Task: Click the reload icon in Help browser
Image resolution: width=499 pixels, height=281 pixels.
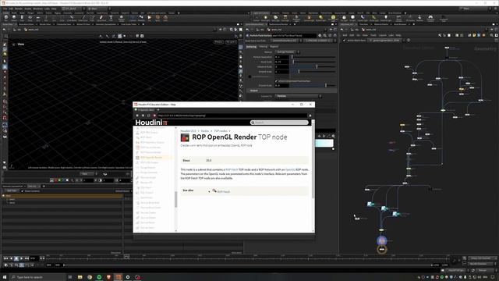Action: pyautogui.click(x=149, y=116)
